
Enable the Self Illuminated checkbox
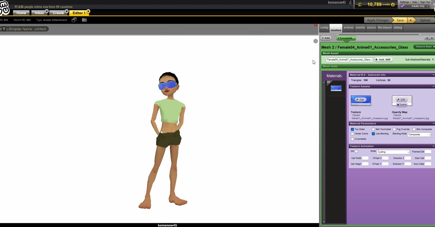tap(373, 129)
